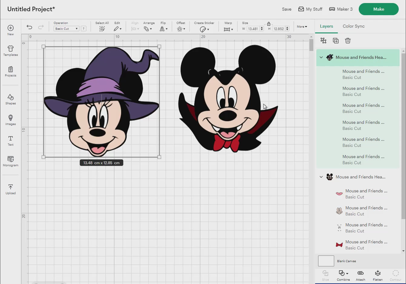
Task: Open the Images library
Action: coord(11,120)
